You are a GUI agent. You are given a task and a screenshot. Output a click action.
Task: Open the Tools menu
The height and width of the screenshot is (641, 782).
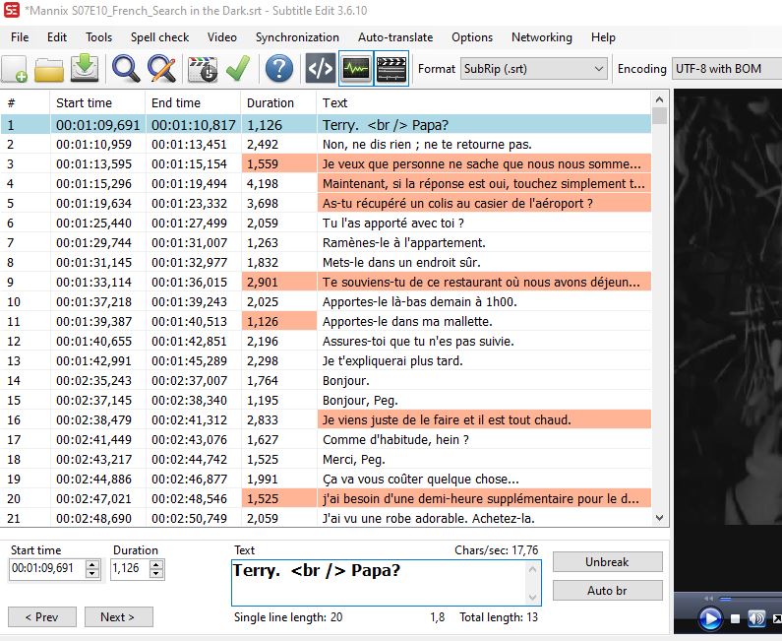click(x=98, y=37)
